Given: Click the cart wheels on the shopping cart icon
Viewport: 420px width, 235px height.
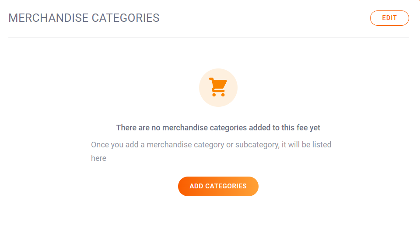Looking at the screenshot, I should click(x=218, y=95).
